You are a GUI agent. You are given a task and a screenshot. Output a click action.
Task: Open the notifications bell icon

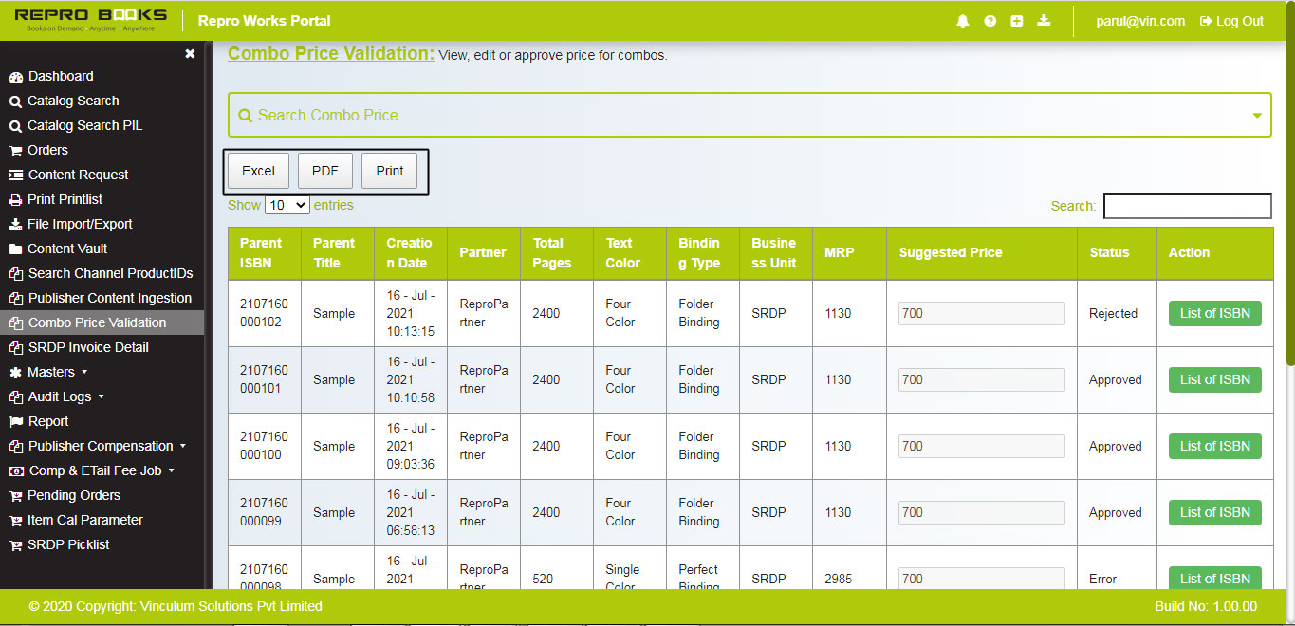click(x=961, y=19)
